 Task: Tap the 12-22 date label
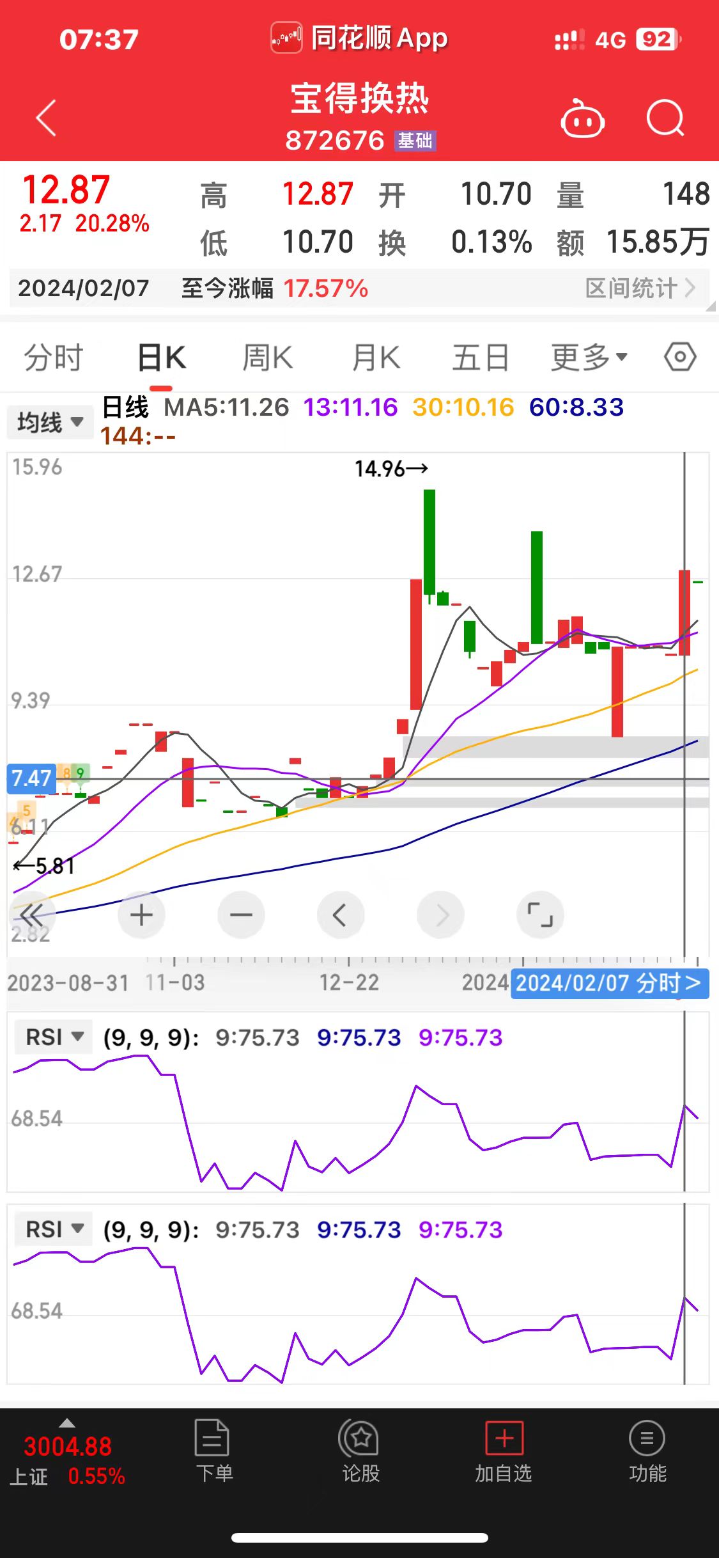pos(349,982)
